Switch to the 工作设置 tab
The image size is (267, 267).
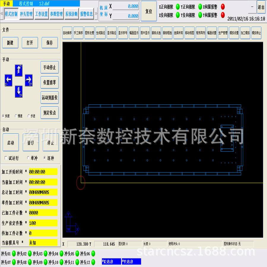(x=41, y=14)
